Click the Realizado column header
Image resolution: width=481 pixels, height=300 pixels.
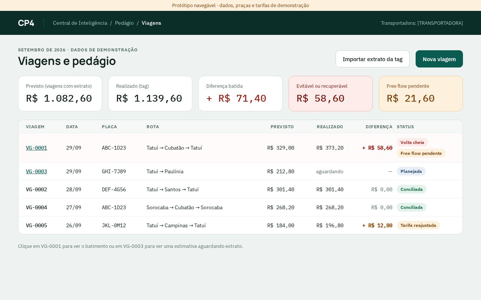tap(330, 127)
